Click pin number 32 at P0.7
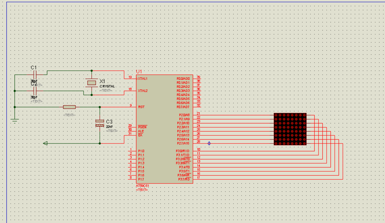This screenshot has width=385, height=223. coord(198,105)
